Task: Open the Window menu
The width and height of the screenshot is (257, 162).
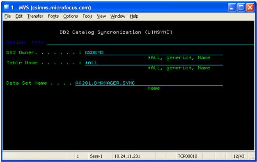Action: coord(118,16)
